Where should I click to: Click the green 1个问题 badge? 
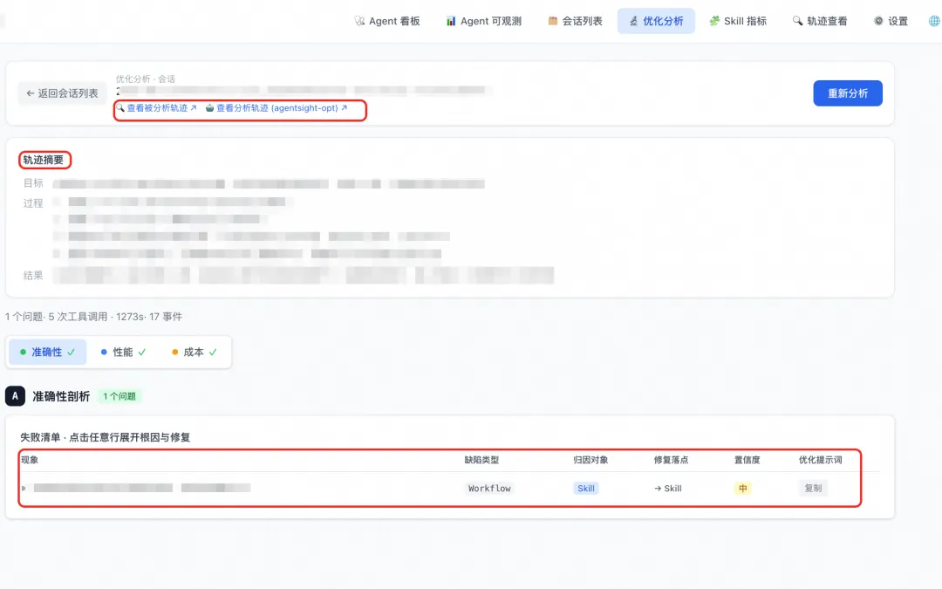click(x=119, y=396)
